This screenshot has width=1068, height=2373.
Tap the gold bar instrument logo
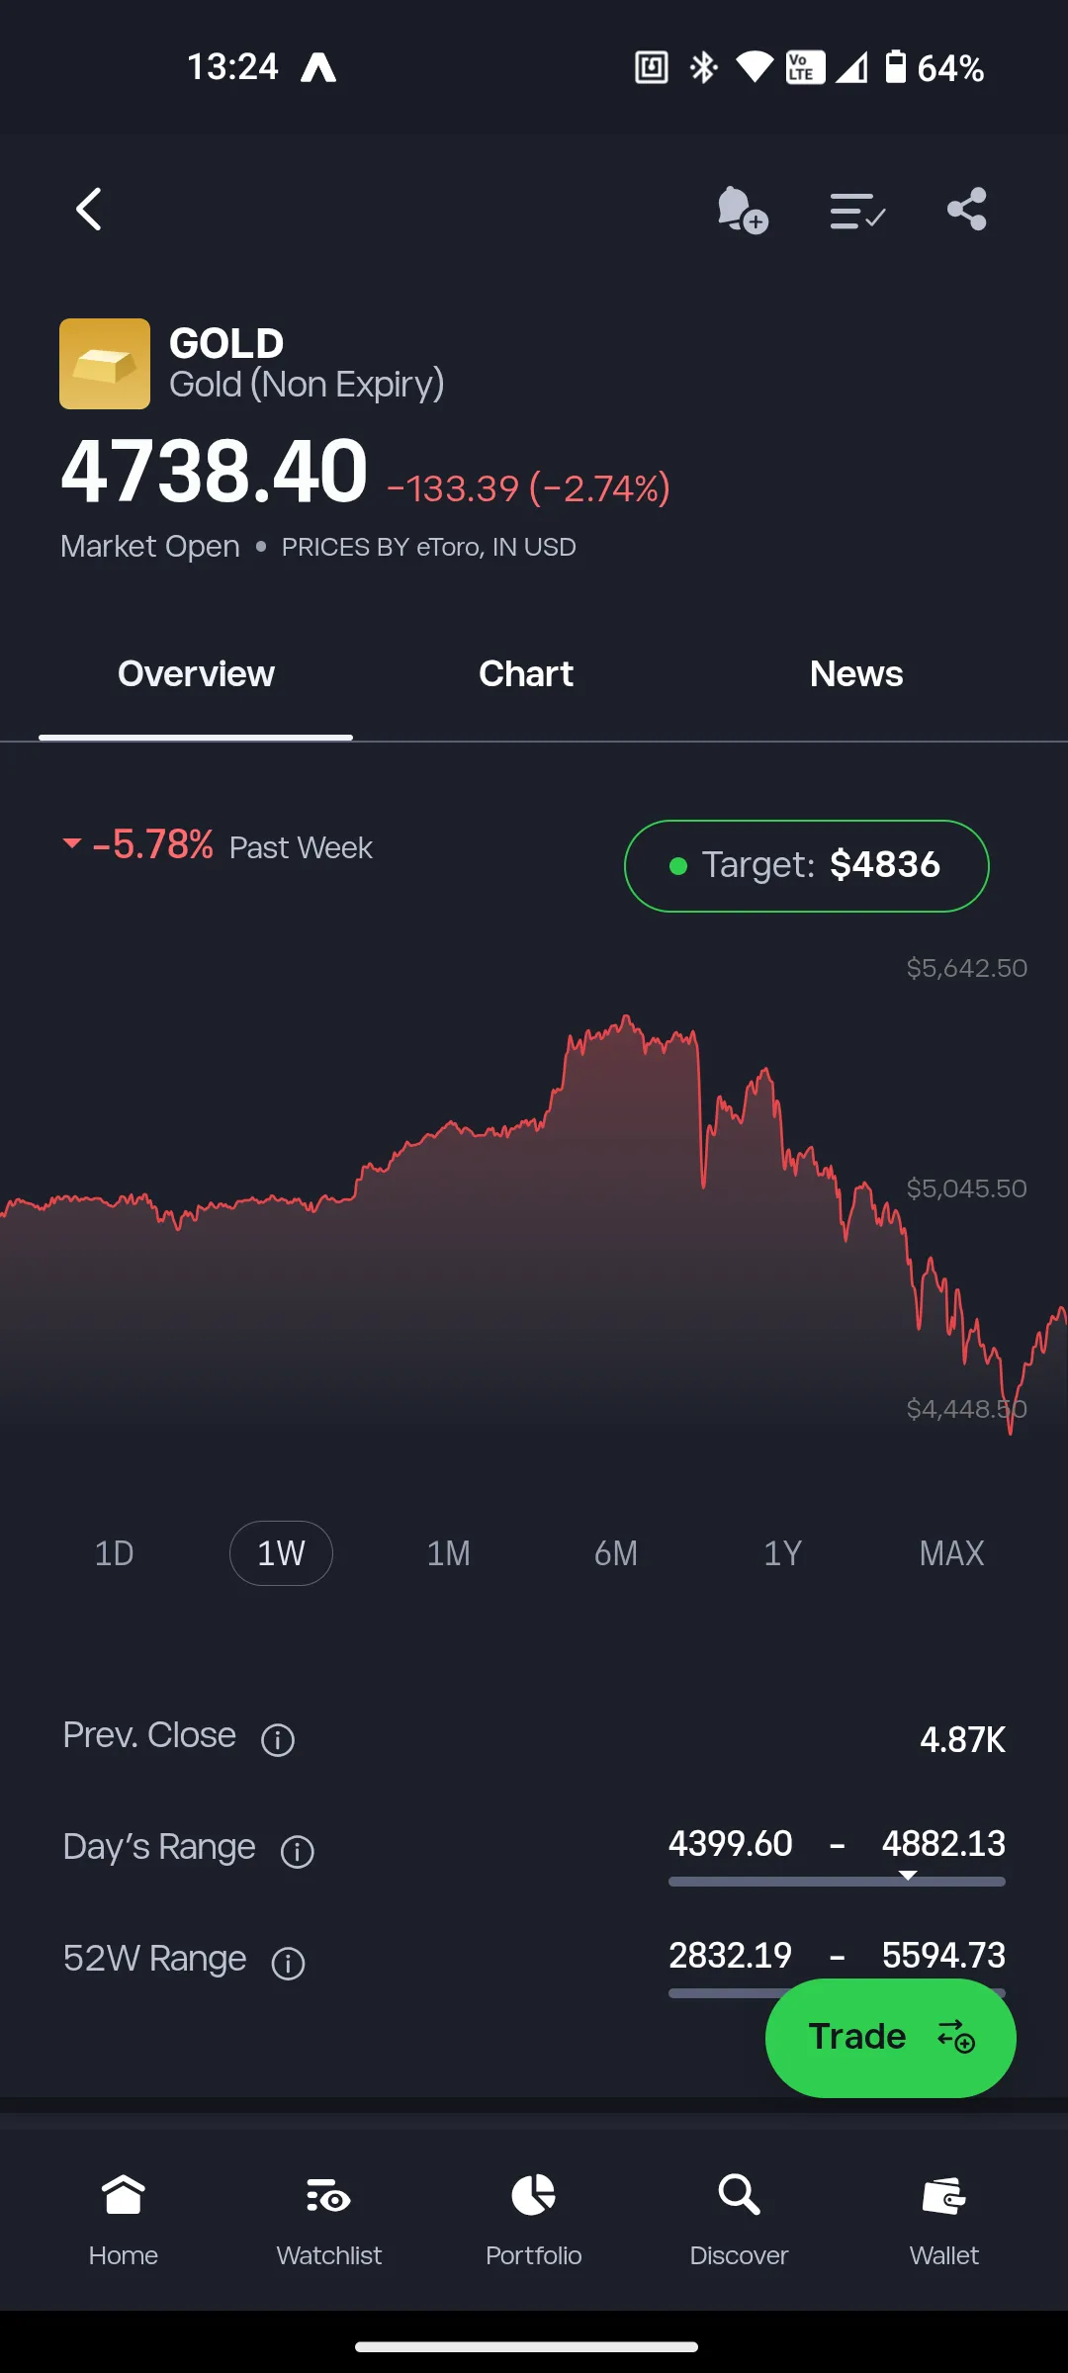tap(105, 364)
